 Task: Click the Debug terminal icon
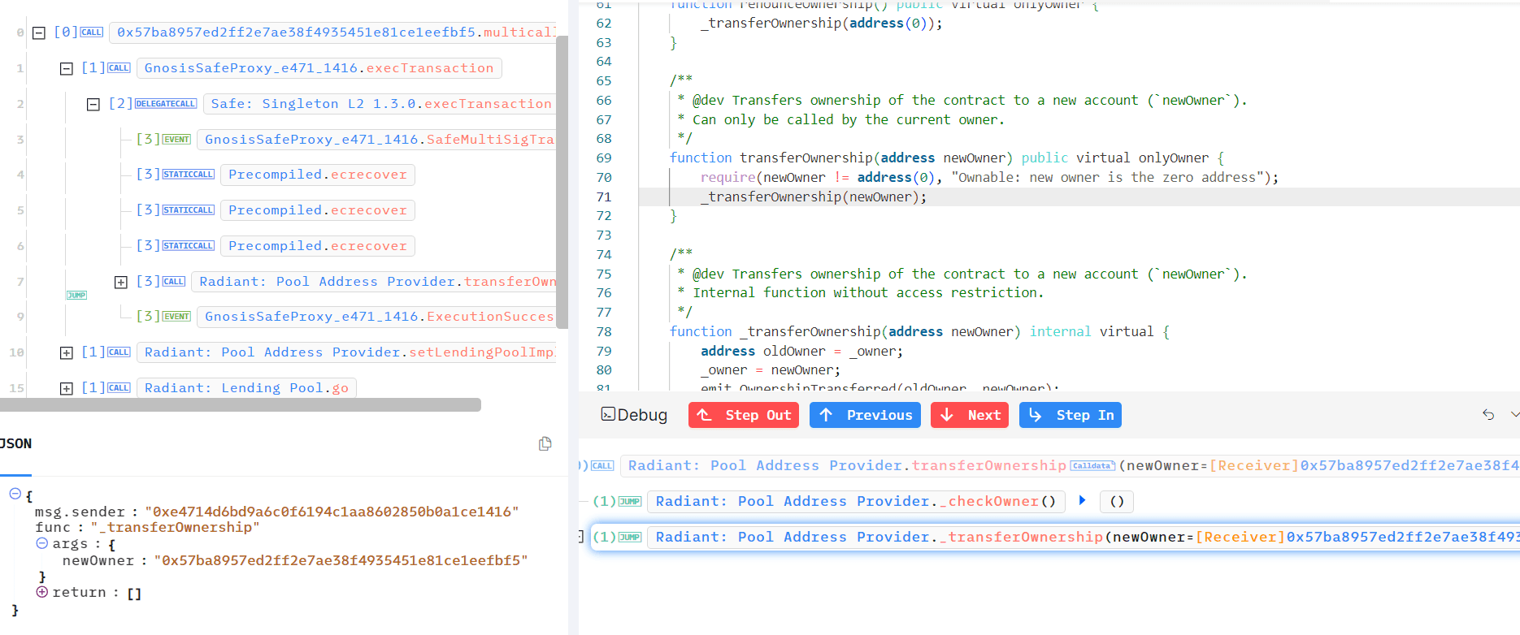pyautogui.click(x=608, y=414)
